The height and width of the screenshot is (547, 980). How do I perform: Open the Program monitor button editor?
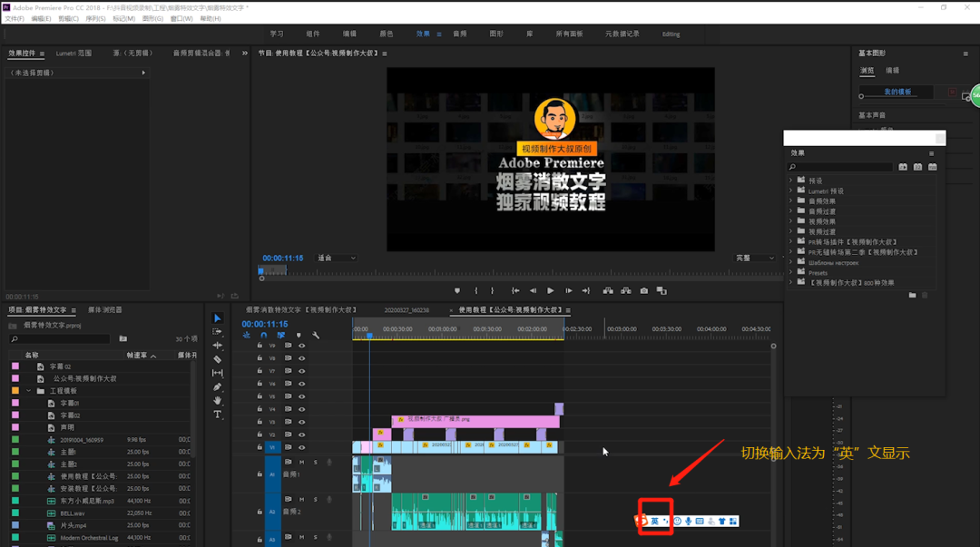pos(661,290)
